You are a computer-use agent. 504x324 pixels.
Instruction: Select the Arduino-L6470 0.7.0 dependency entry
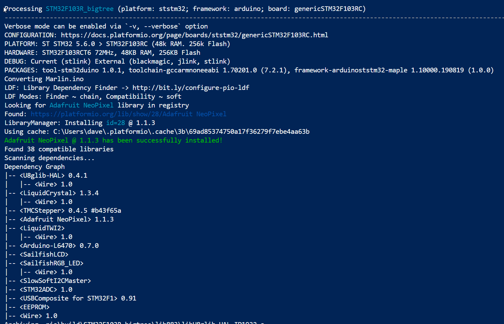pos(59,246)
